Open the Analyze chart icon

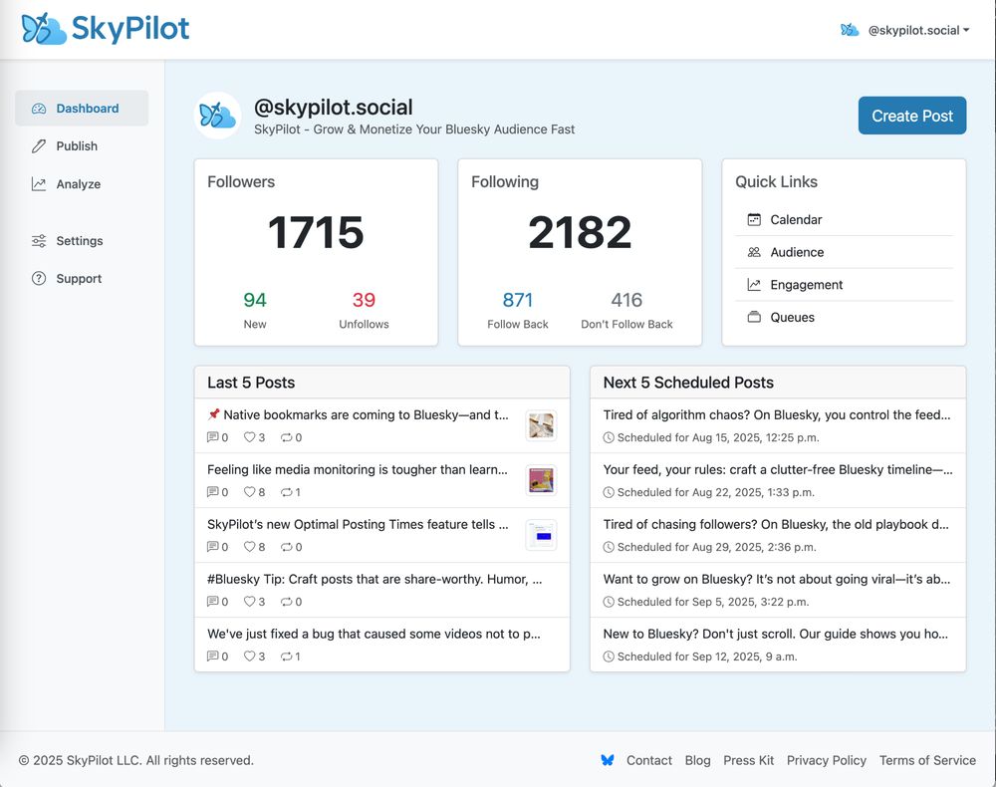tap(40, 183)
